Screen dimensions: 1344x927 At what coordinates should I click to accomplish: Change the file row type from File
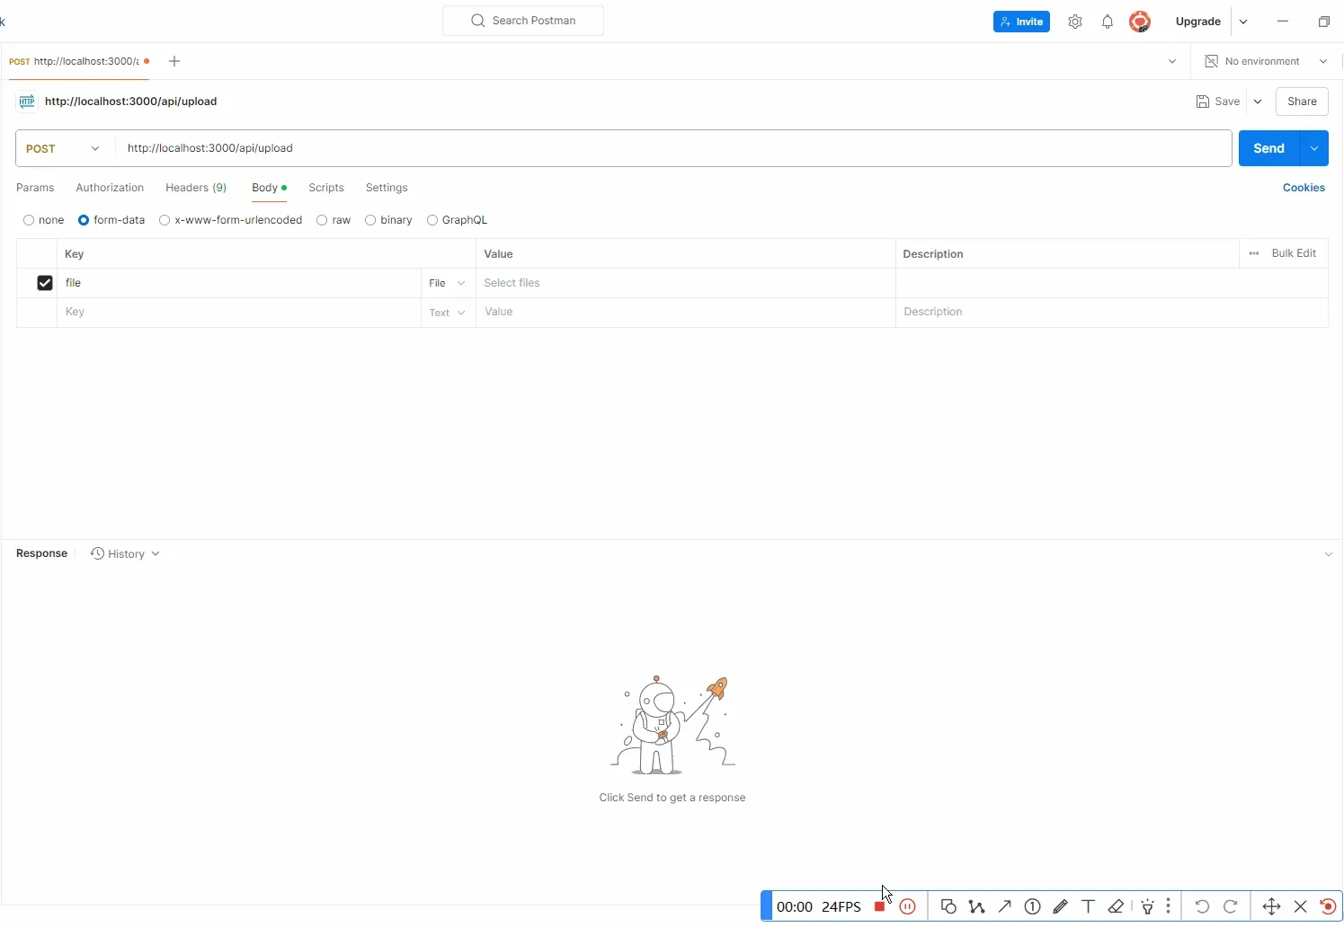(x=448, y=283)
